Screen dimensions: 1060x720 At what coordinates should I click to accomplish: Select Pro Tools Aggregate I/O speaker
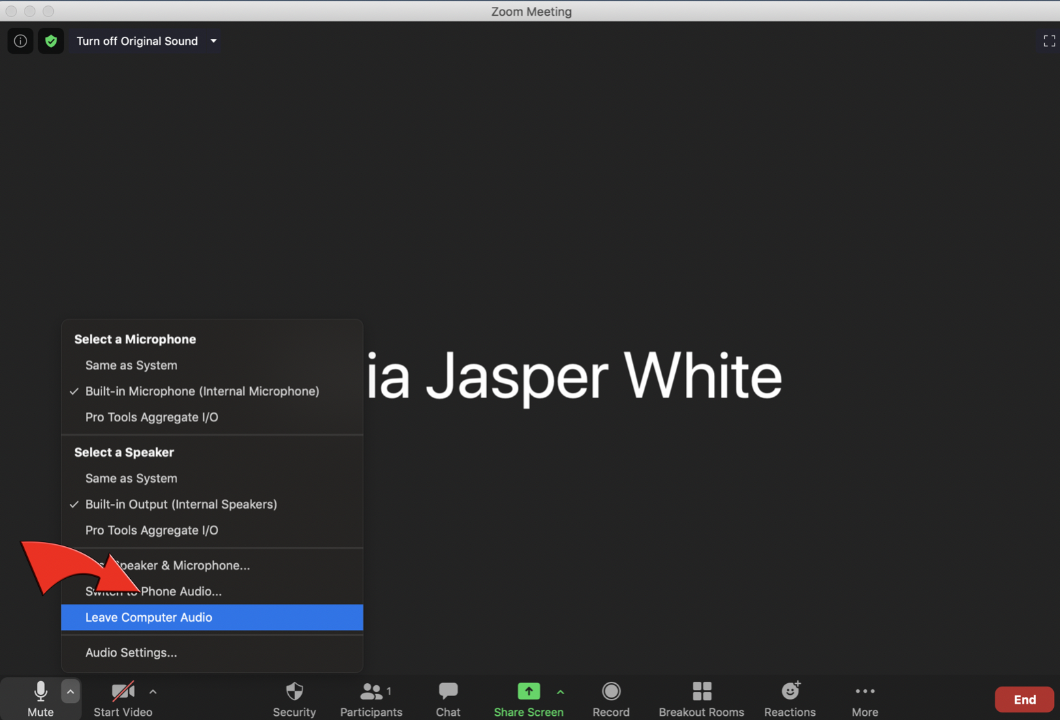click(212, 530)
